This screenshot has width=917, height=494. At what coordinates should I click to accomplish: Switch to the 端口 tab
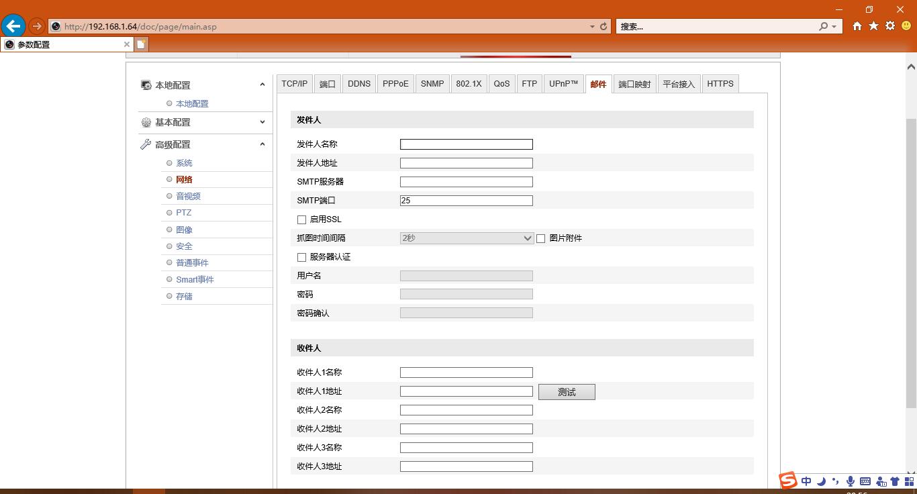[x=328, y=84]
